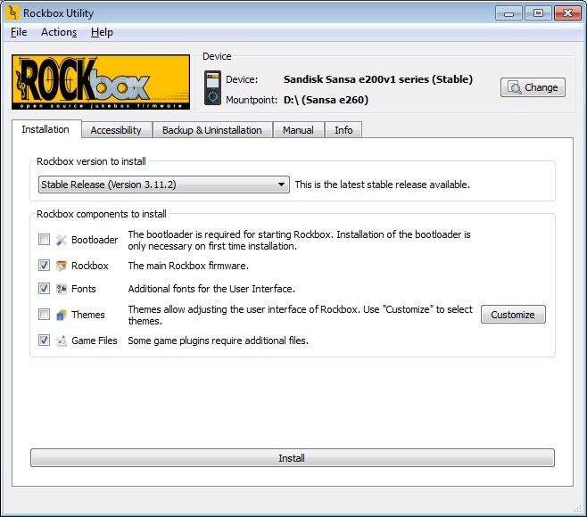Uncheck the Fonts checkbox
Image resolution: width=587 pixels, height=517 pixels.
tap(44, 289)
